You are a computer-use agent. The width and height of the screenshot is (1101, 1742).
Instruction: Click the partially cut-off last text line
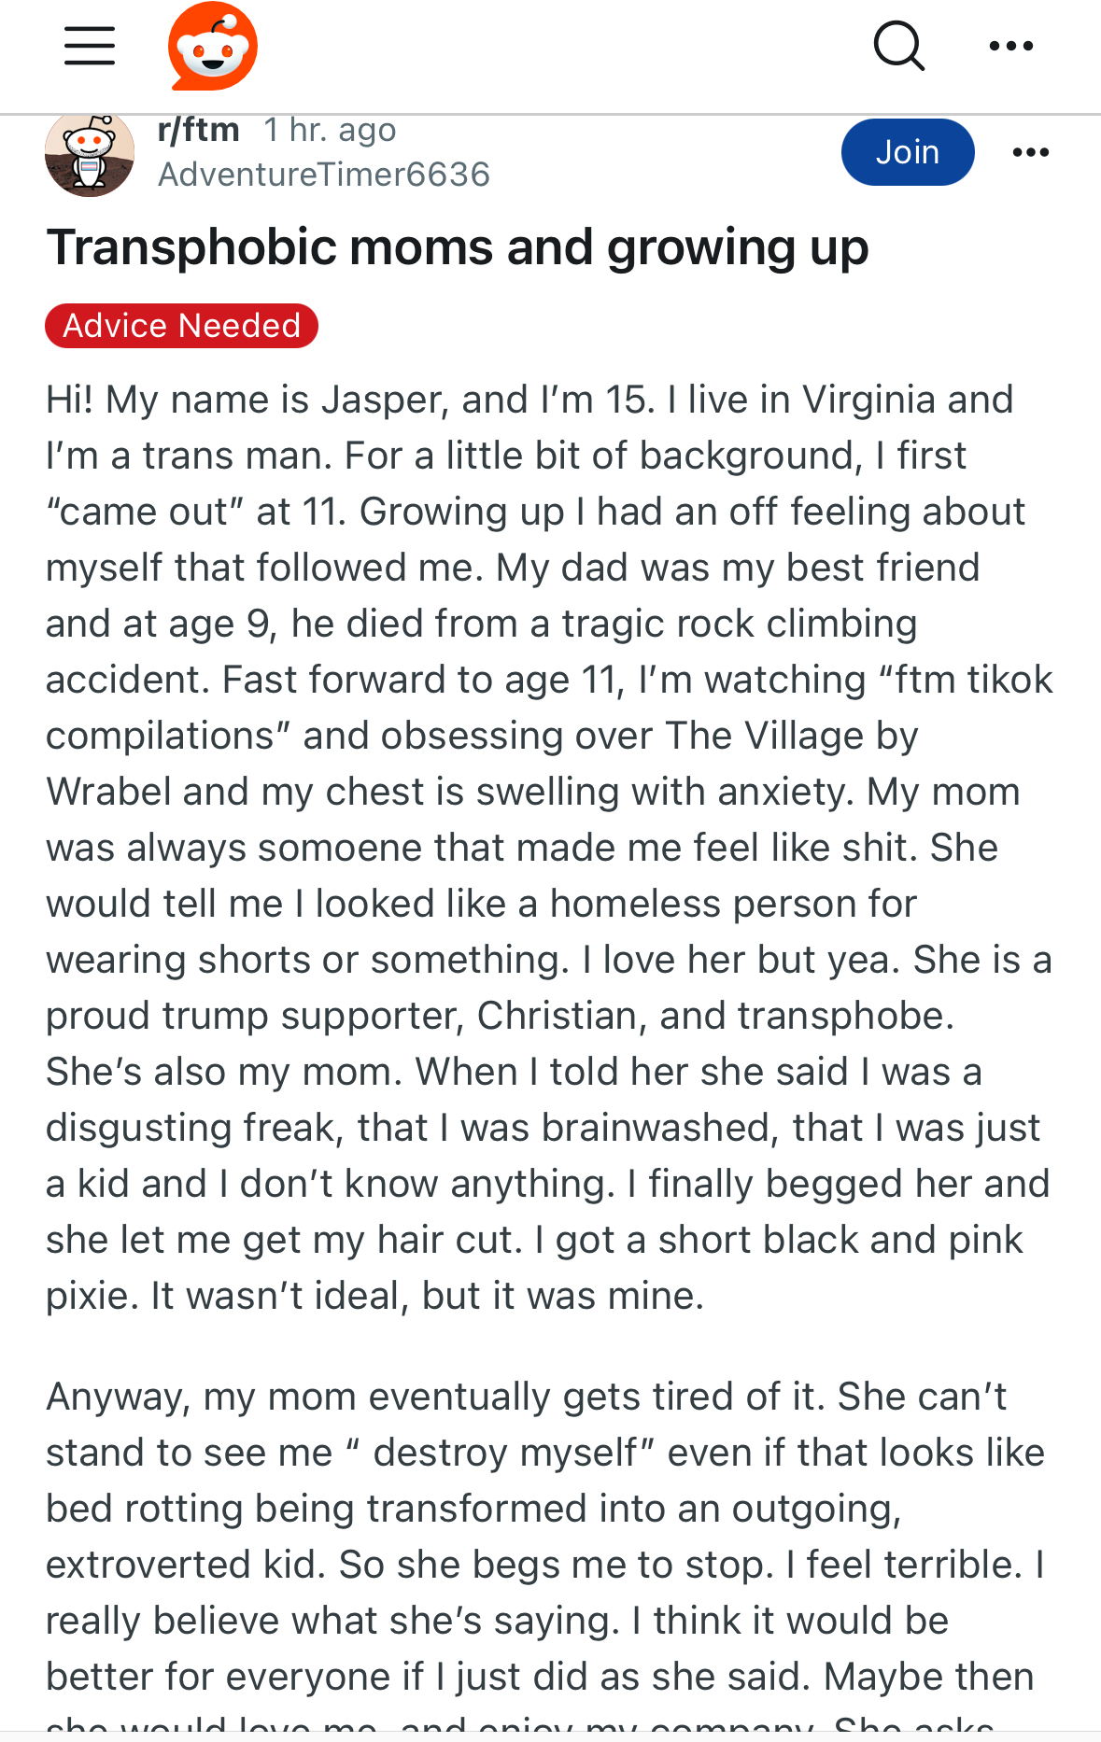click(x=519, y=1725)
